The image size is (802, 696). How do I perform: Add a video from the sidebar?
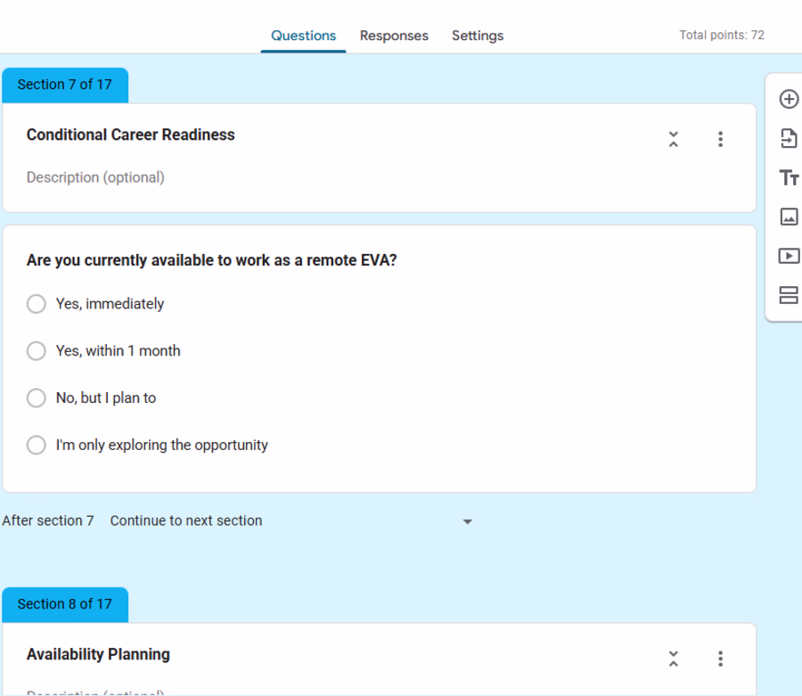(789, 256)
